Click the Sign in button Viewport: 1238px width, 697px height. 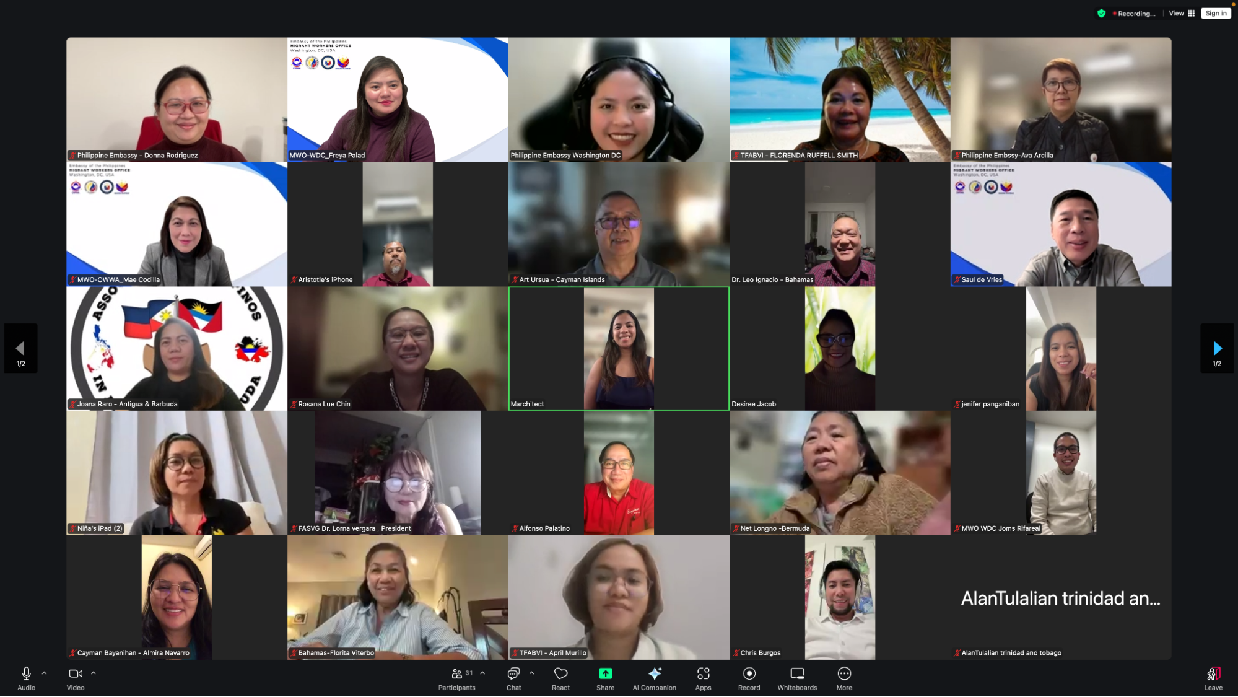[x=1215, y=12]
